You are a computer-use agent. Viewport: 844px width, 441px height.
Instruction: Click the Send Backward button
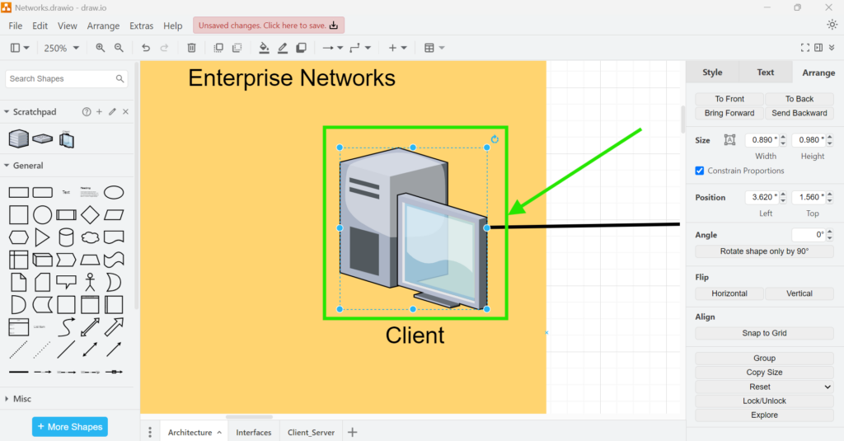(x=799, y=113)
